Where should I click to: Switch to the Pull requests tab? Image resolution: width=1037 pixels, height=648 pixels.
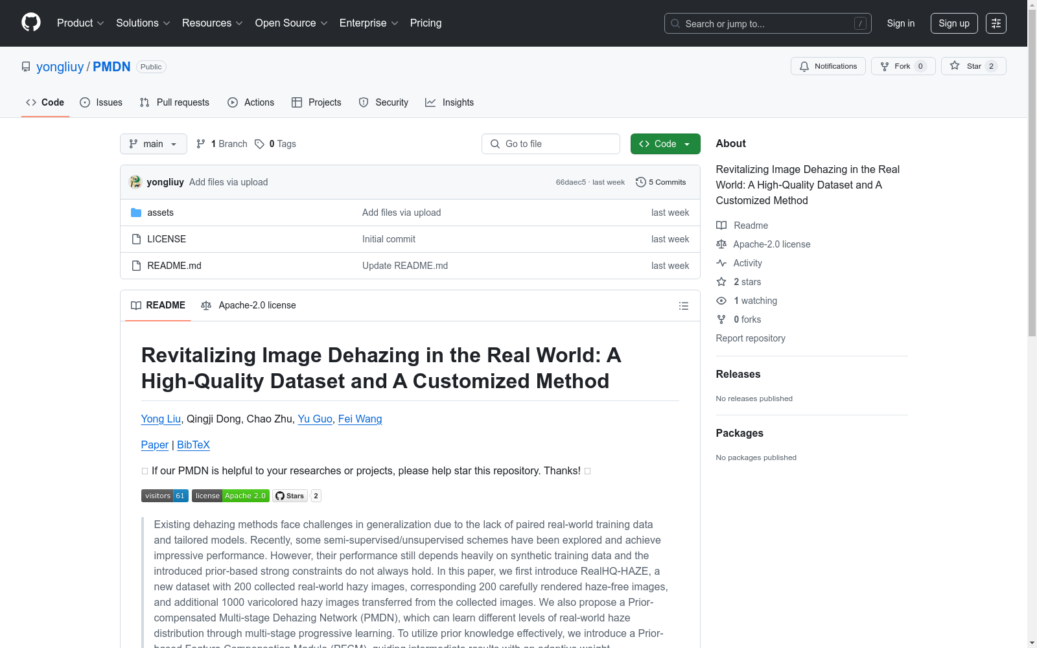tap(174, 102)
